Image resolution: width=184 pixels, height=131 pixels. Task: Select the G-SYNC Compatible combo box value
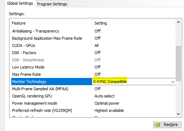click(134, 82)
